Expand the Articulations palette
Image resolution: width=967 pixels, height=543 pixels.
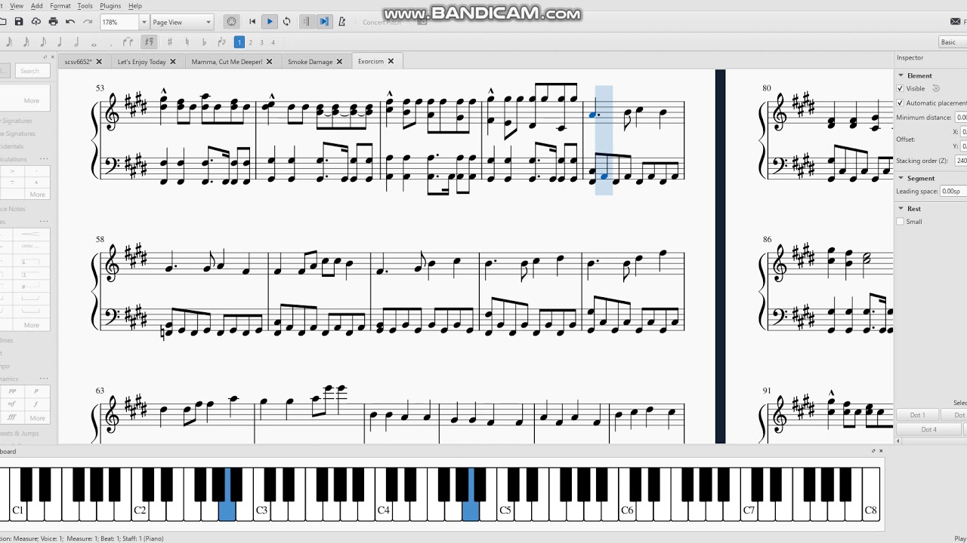point(12,159)
